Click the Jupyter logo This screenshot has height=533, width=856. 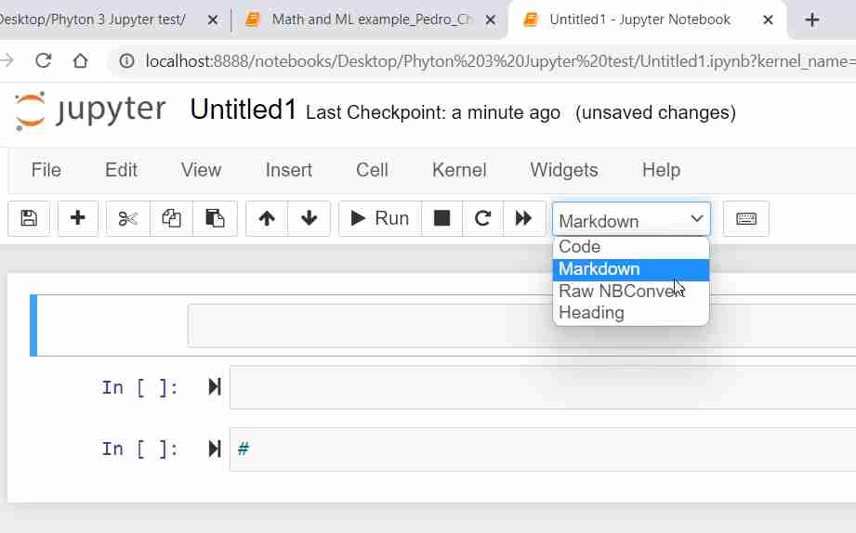90,111
